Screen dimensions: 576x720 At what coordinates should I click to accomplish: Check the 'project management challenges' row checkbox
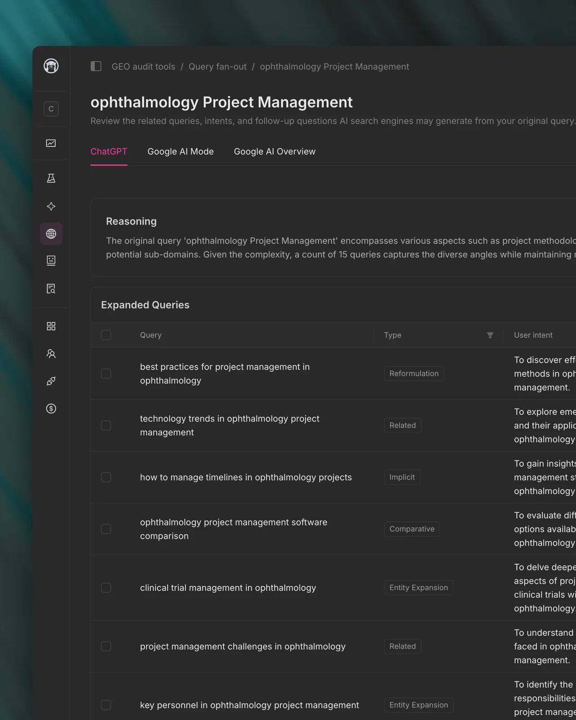[106, 646]
